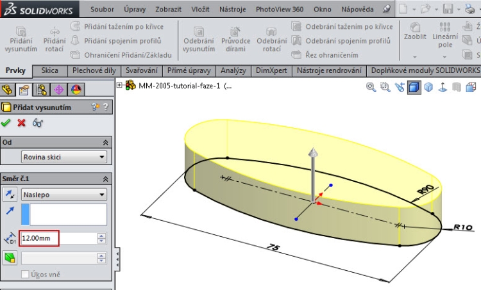The image size is (481, 290).
Task: Click the 12.00mm depth field
Action: tap(59, 238)
